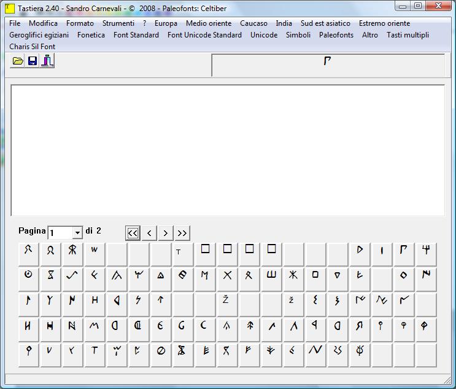This screenshot has height=389, width=456.
Task: Click inside the large text editing area
Action: pyautogui.click(x=228, y=150)
